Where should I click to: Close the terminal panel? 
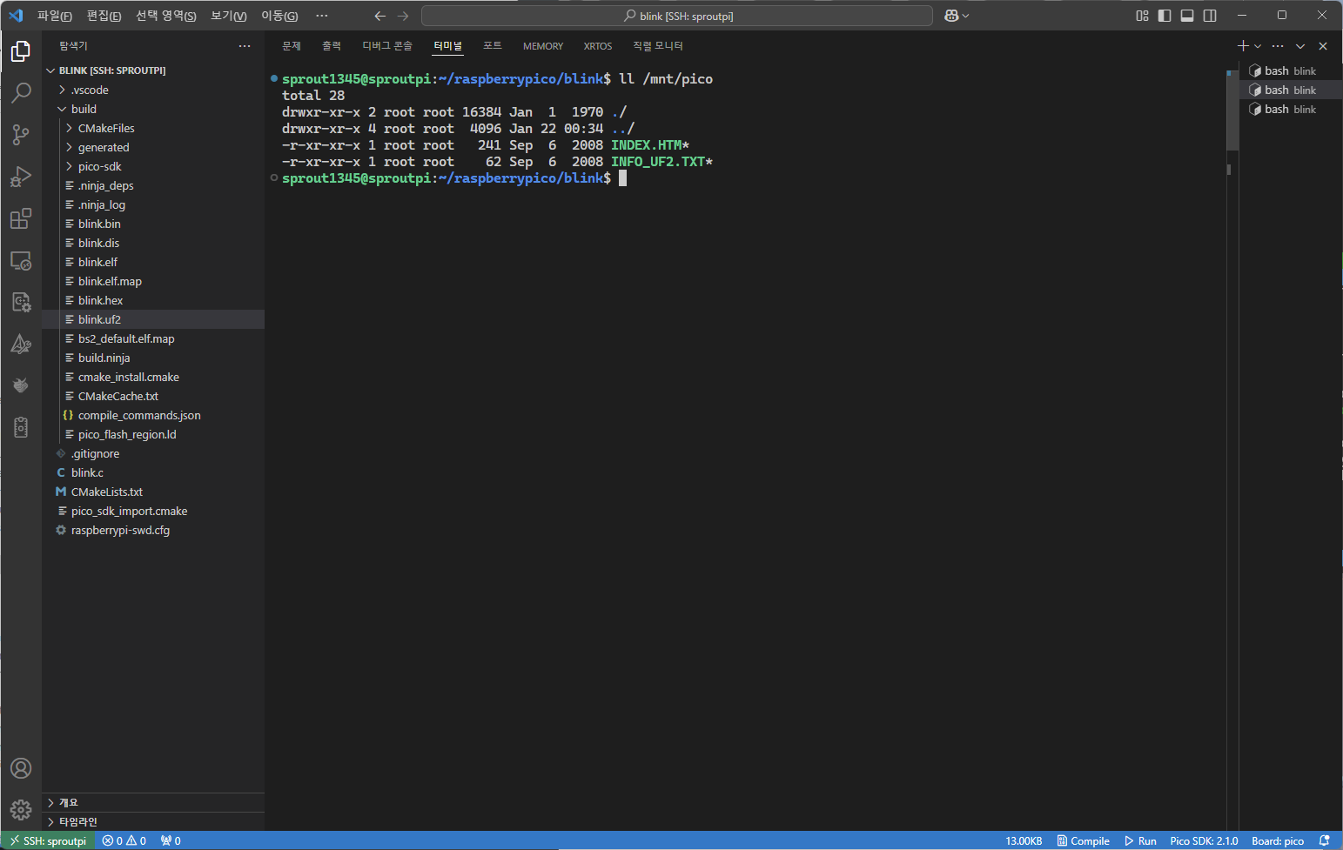click(x=1323, y=46)
